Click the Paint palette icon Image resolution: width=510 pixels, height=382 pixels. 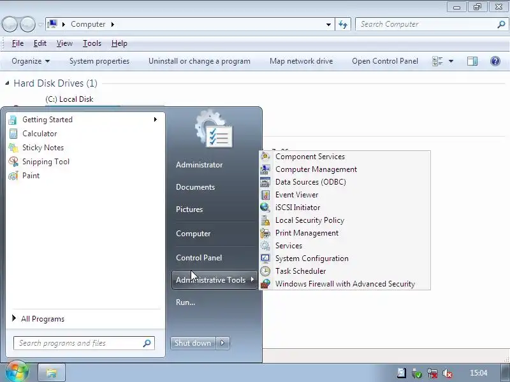click(13, 176)
